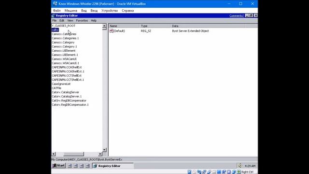Click the hard disk indicator in VirtualBox status bar
This screenshot has width=309, height=174.
189,172
